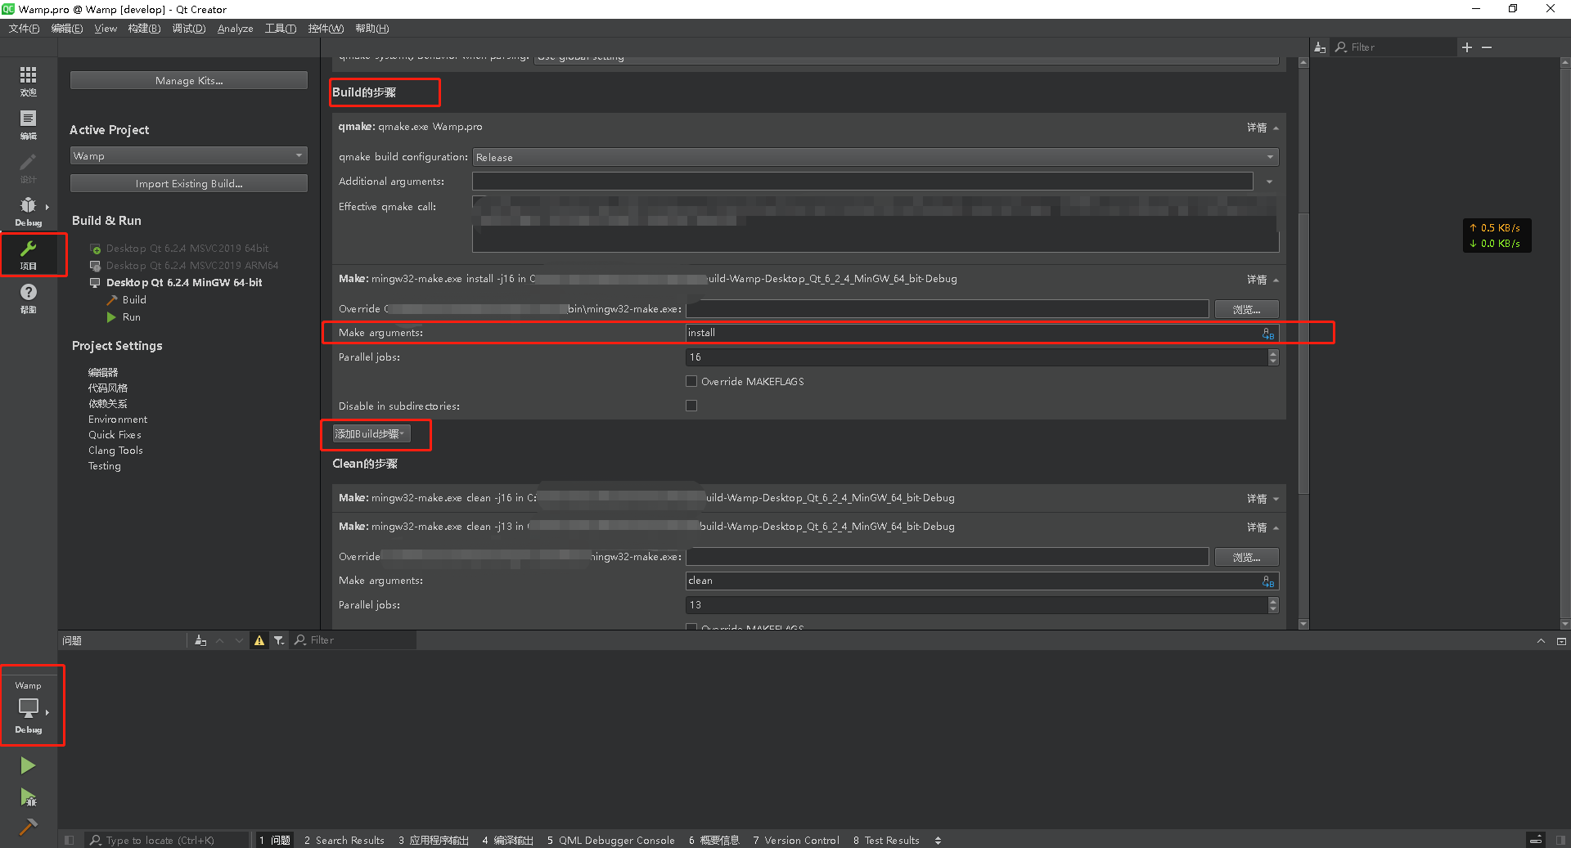Open more output panes arrows in status bar
The width and height of the screenshot is (1571, 848).
pos(938,840)
